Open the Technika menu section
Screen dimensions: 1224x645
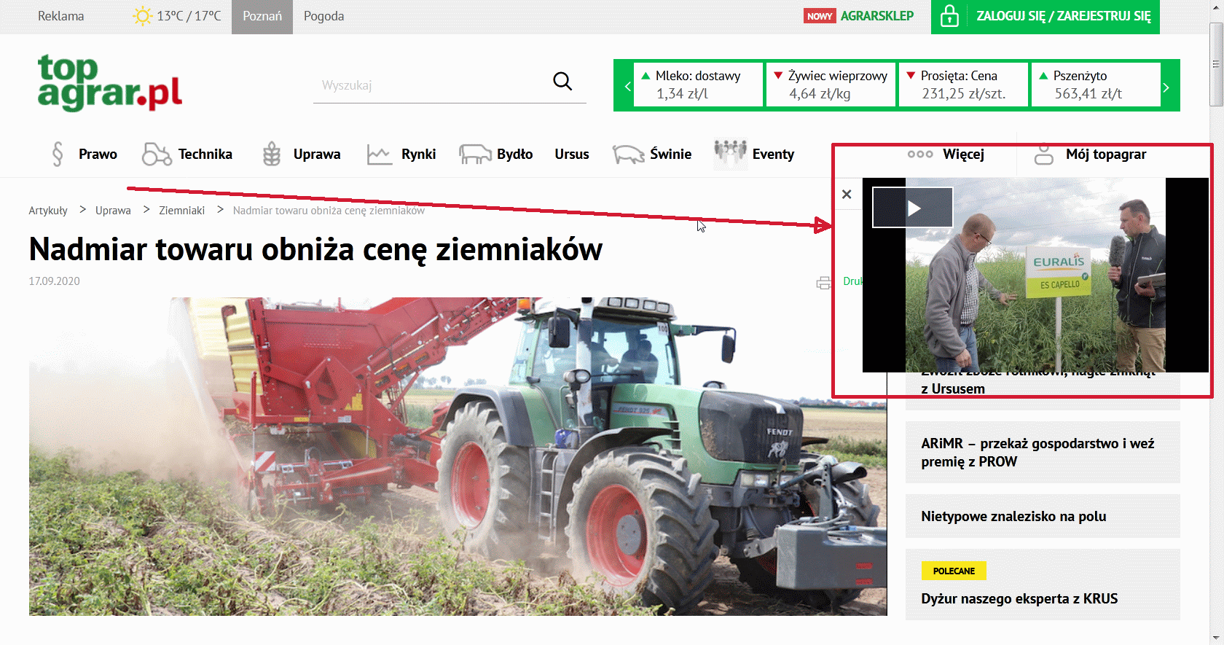pos(205,155)
